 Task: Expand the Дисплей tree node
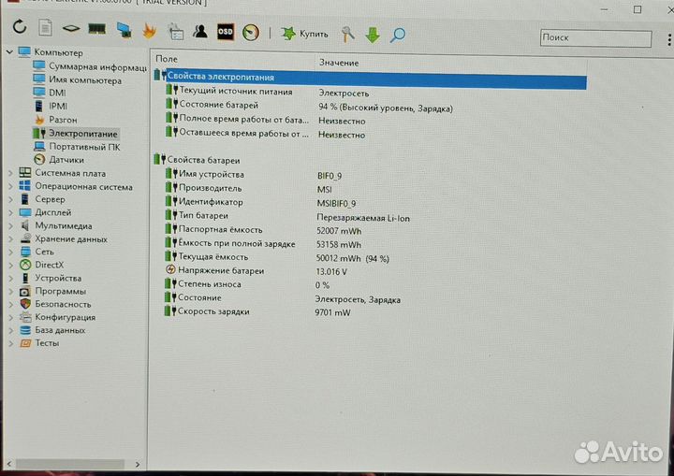pos(9,212)
